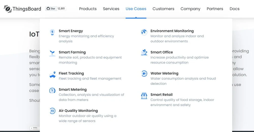Screen dimensions: 254x132
Task: Click the Environment Monitoring globe icon
Action: (x=144, y=32)
